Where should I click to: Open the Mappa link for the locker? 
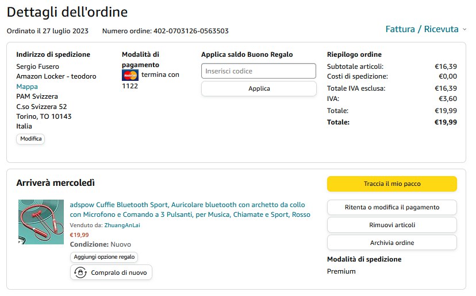coord(27,87)
